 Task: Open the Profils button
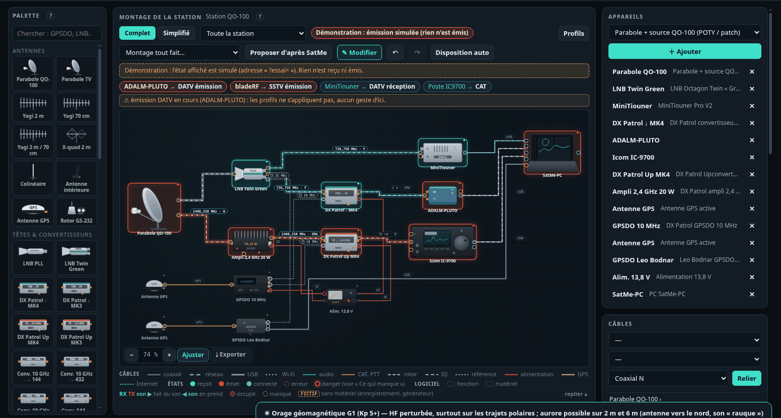coord(573,33)
